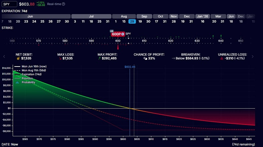Click the $7,535 value under Net Debit
Viewport: 263px width, 147px height.
coord(26,58)
